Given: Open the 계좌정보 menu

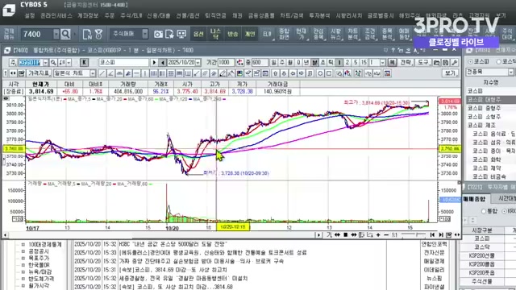Looking at the screenshot, I should pos(88,15).
